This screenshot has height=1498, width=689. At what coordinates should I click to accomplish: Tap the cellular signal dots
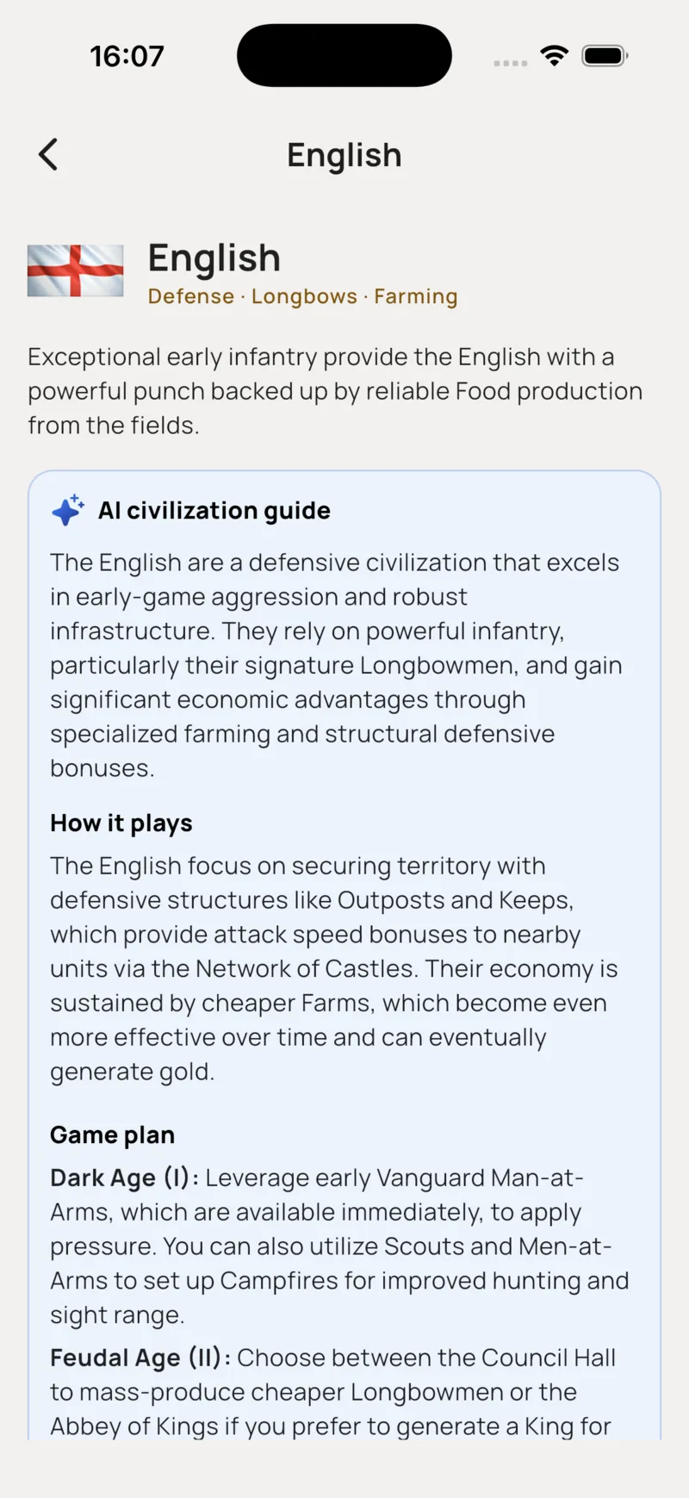pos(510,63)
